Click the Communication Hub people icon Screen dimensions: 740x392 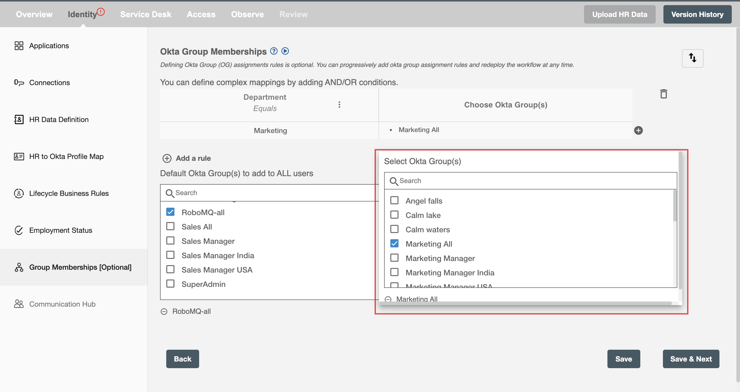tap(19, 304)
